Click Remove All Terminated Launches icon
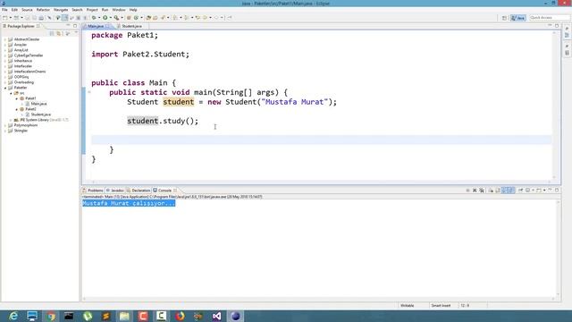The image size is (572, 322). [x=482, y=191]
